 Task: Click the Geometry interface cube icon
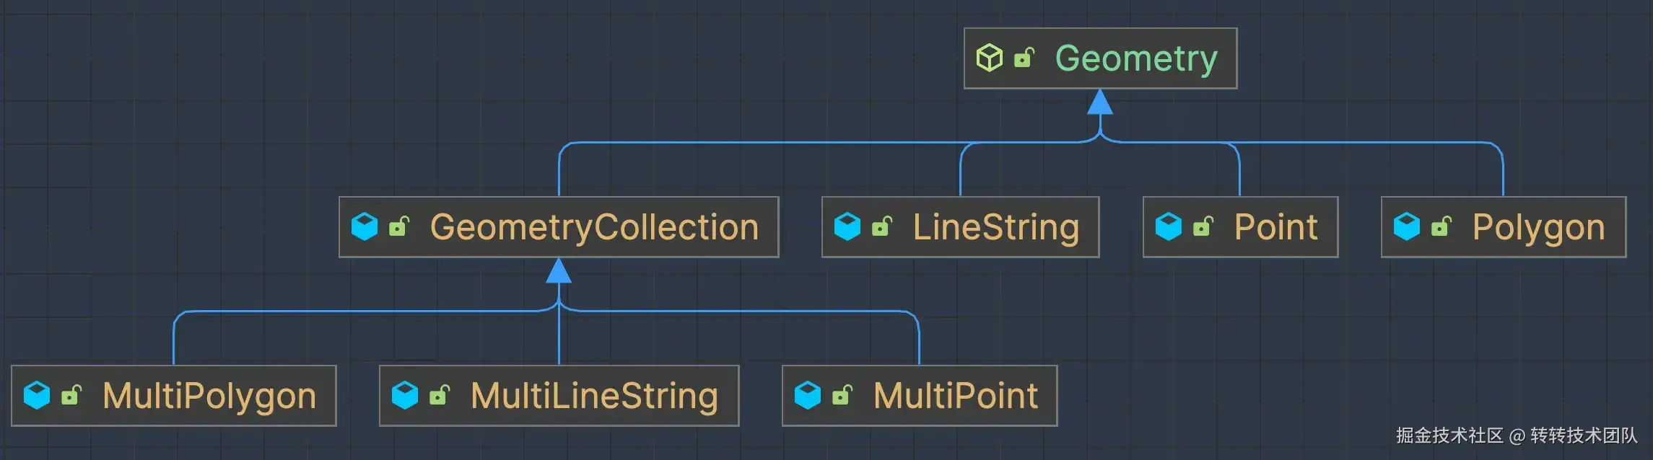pyautogui.click(x=989, y=58)
